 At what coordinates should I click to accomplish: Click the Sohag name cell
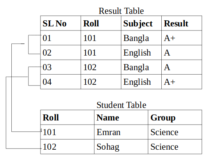point(121,147)
